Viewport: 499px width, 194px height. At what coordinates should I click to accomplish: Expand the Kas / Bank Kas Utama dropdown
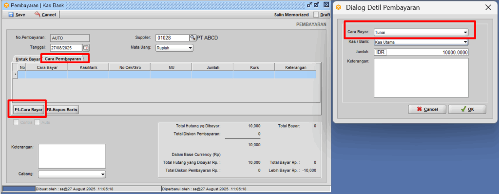421,42
